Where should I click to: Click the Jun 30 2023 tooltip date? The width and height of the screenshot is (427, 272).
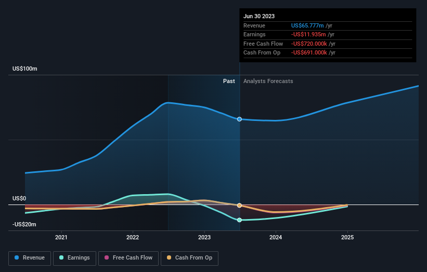coord(259,16)
